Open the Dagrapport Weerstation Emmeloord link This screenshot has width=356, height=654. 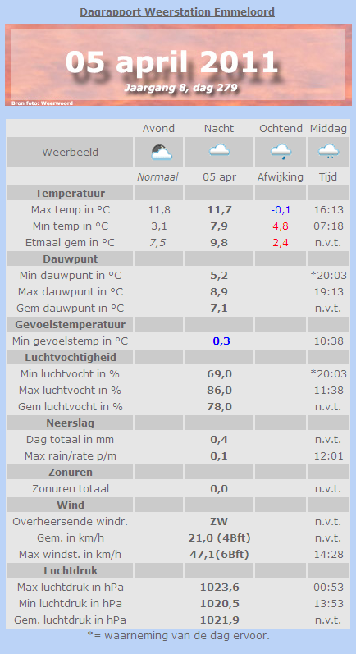tap(177, 11)
